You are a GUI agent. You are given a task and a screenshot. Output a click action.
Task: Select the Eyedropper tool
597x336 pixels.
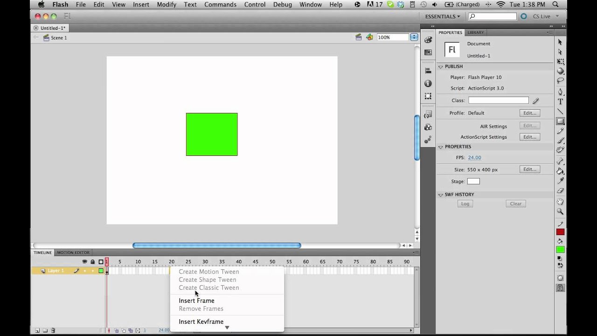[x=560, y=181]
